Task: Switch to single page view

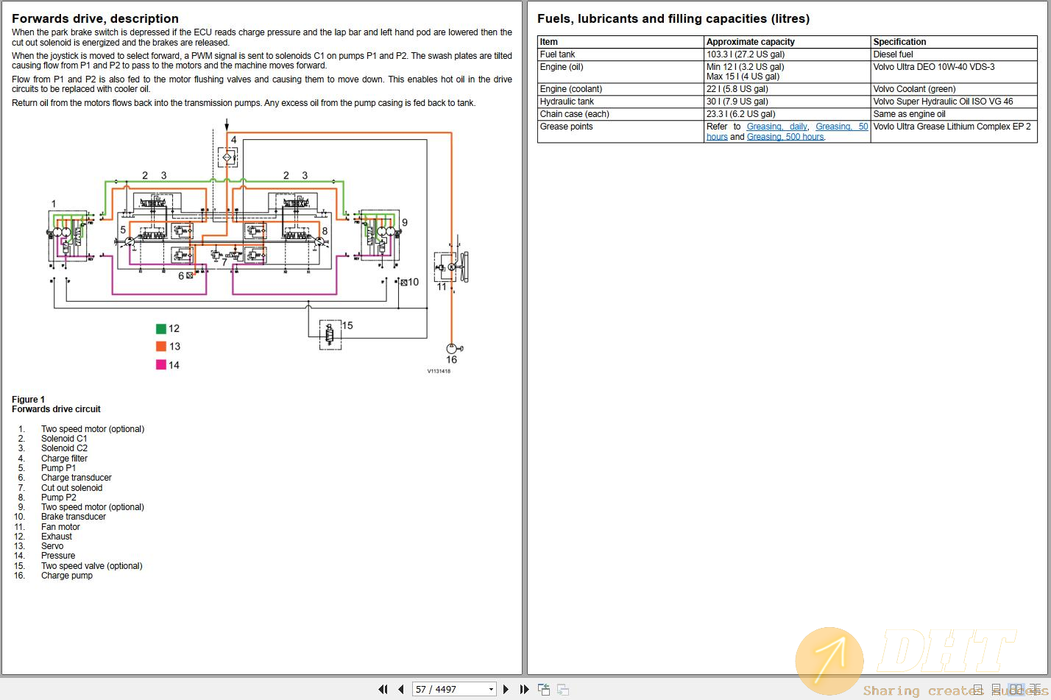Action: (x=978, y=690)
